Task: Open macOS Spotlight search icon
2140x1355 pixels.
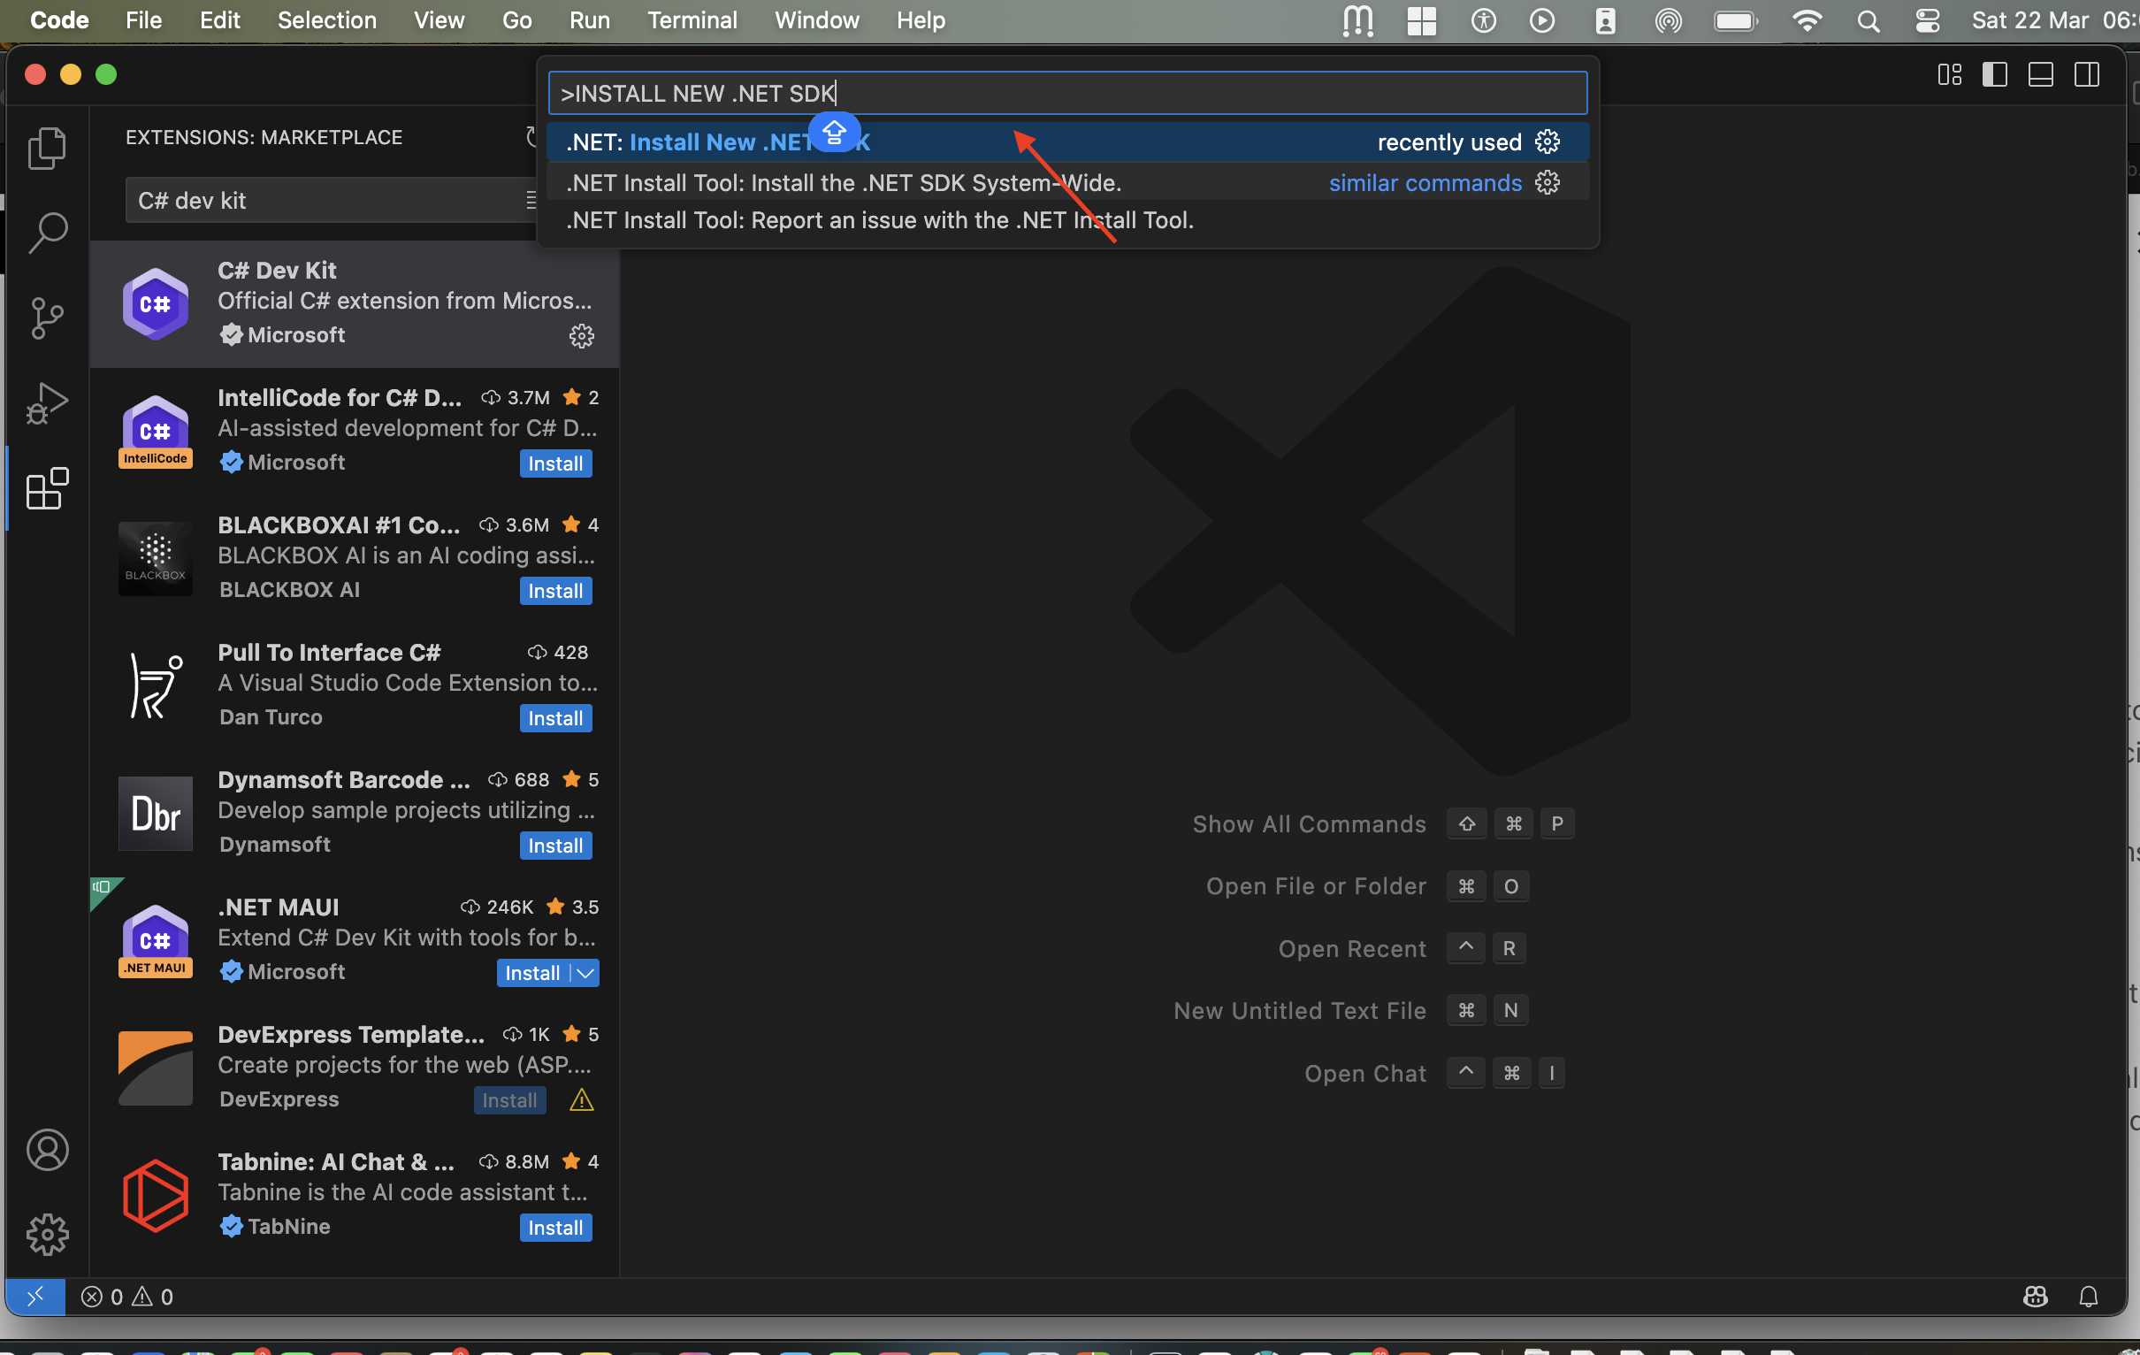Action: [1868, 20]
